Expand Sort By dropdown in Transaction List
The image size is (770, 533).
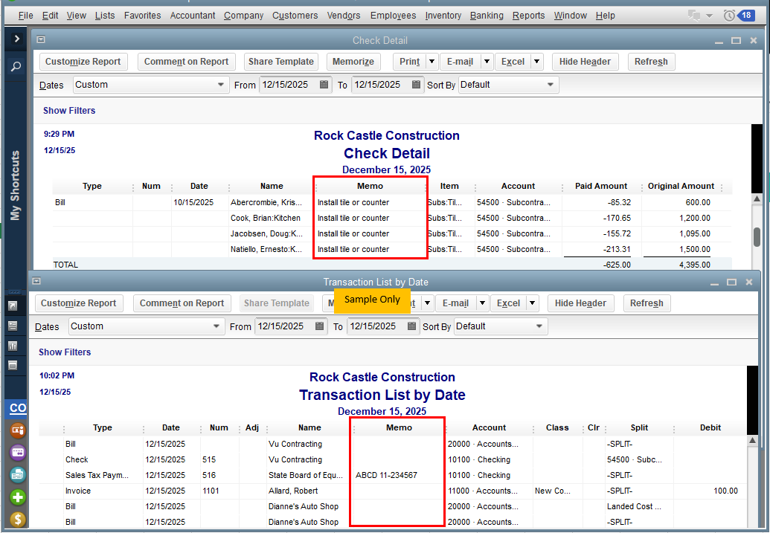click(539, 326)
